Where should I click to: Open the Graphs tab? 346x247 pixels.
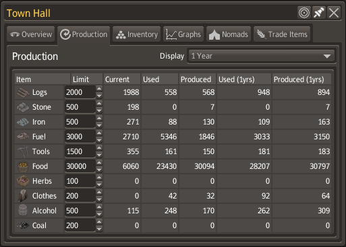183,34
